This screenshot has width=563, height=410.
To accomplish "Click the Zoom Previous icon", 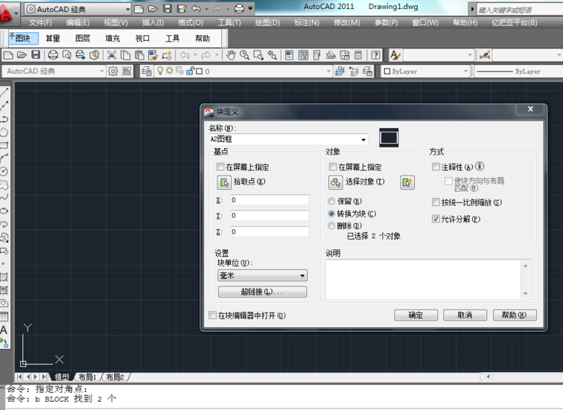I will [x=272, y=55].
